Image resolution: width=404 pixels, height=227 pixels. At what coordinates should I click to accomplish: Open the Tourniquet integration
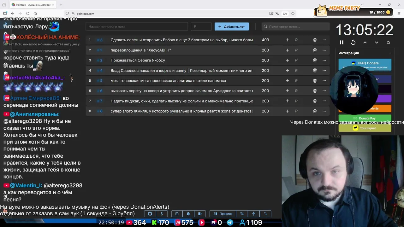(365, 128)
